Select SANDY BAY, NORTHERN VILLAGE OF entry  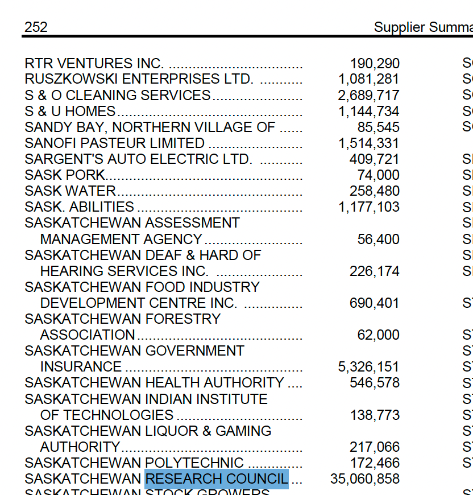(x=150, y=127)
